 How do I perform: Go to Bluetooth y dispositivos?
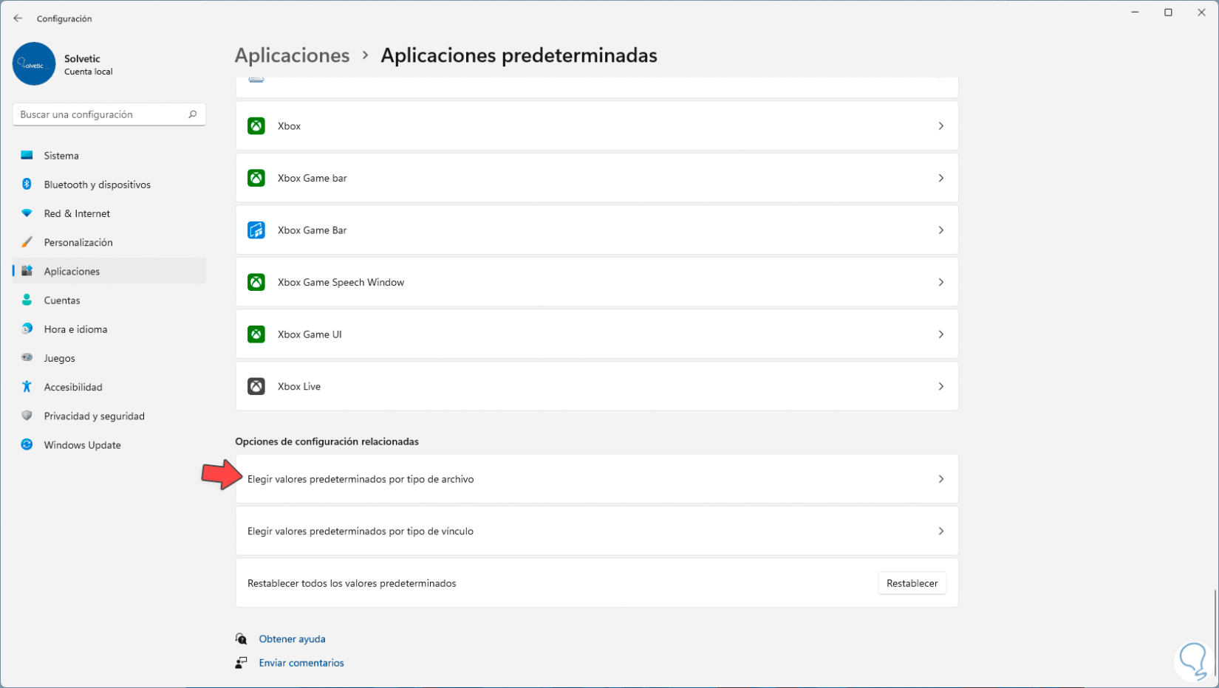pyautogui.click(x=97, y=185)
